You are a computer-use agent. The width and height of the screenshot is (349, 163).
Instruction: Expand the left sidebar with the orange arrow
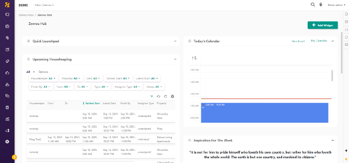[14, 157]
